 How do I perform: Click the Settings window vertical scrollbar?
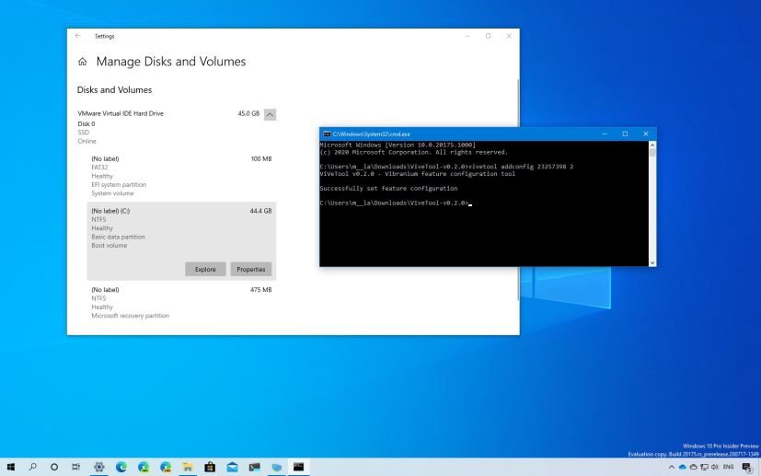[x=517, y=190]
